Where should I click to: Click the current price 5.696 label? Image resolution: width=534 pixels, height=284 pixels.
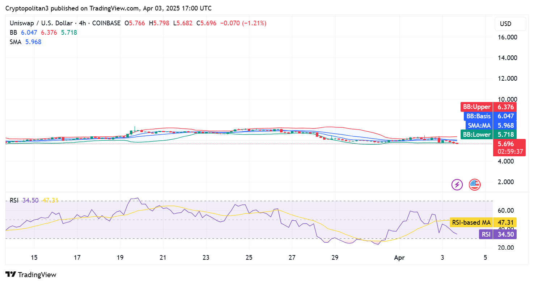(x=506, y=144)
